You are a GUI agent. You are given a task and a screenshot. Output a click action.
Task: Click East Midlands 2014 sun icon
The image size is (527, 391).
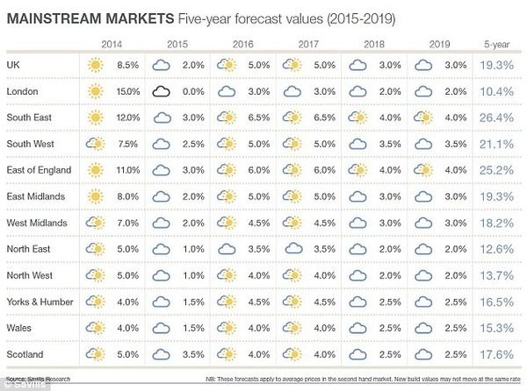(x=96, y=196)
